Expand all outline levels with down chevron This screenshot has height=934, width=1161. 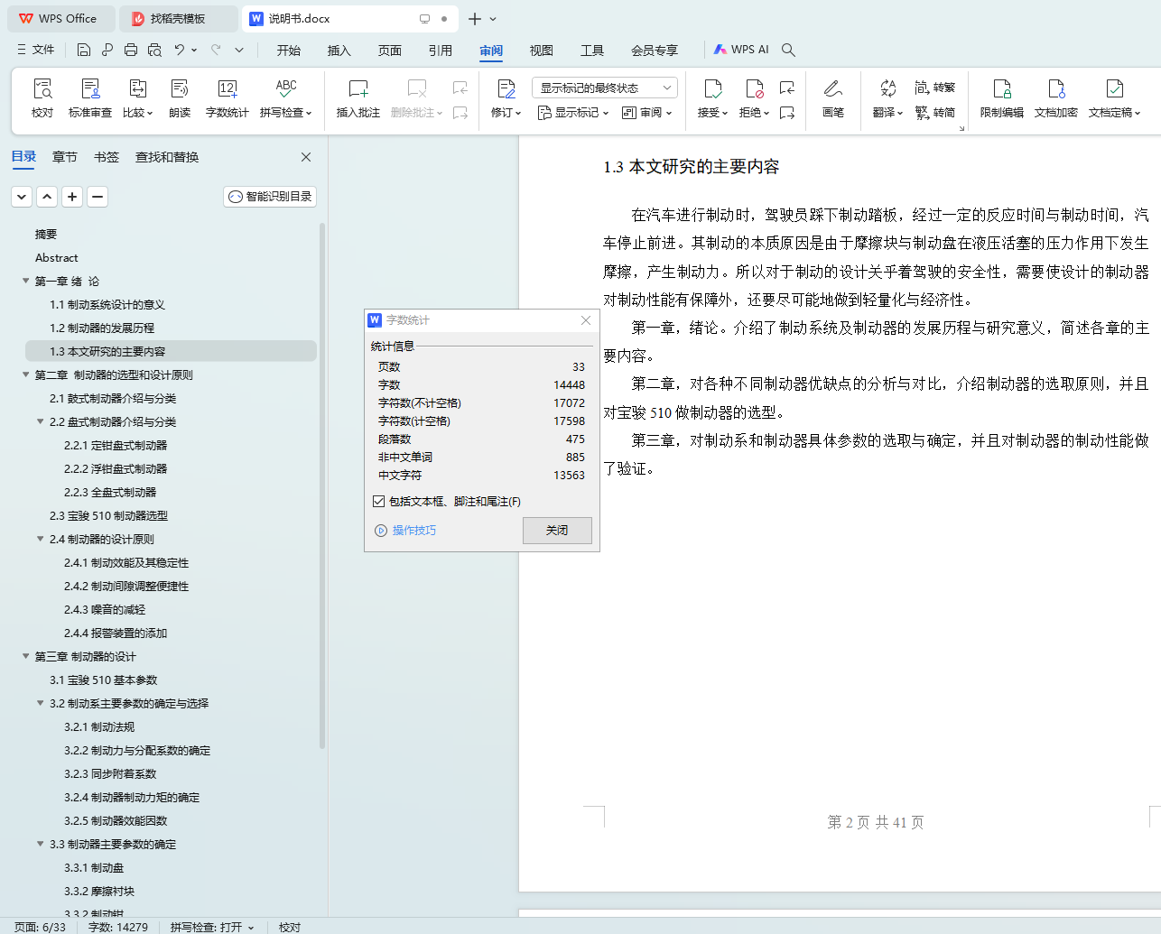pyautogui.click(x=22, y=196)
